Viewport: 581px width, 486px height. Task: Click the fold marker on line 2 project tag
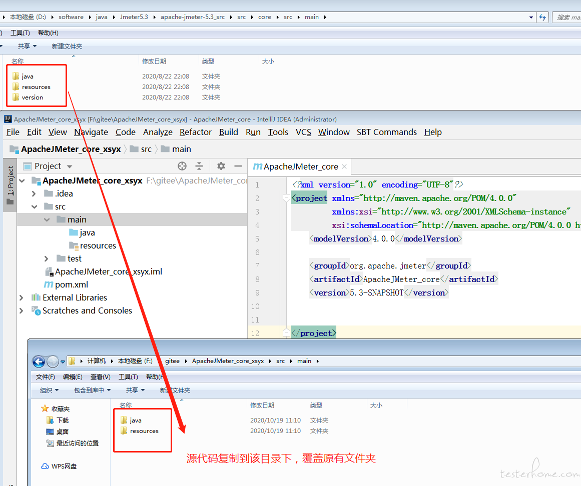tap(286, 198)
